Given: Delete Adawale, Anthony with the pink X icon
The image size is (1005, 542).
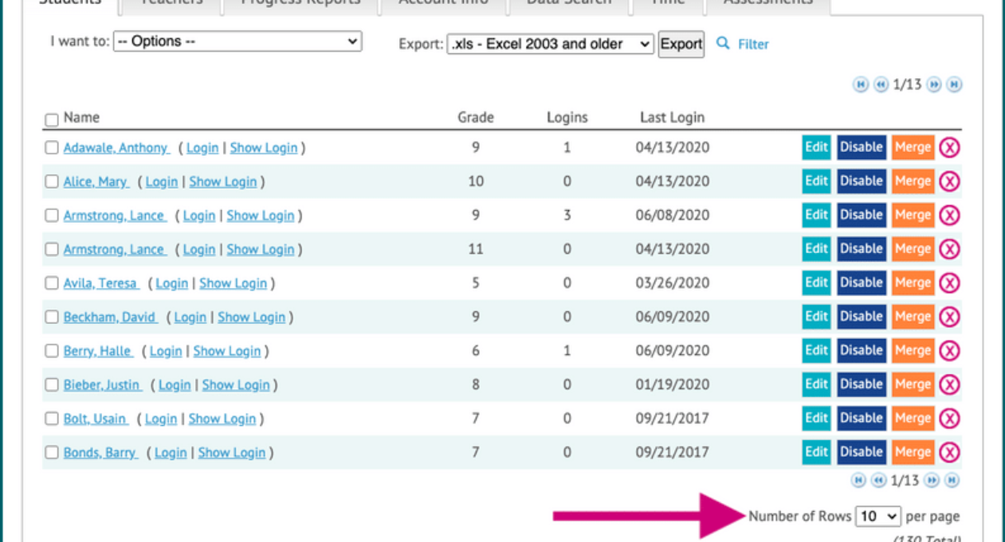Looking at the screenshot, I should [949, 147].
